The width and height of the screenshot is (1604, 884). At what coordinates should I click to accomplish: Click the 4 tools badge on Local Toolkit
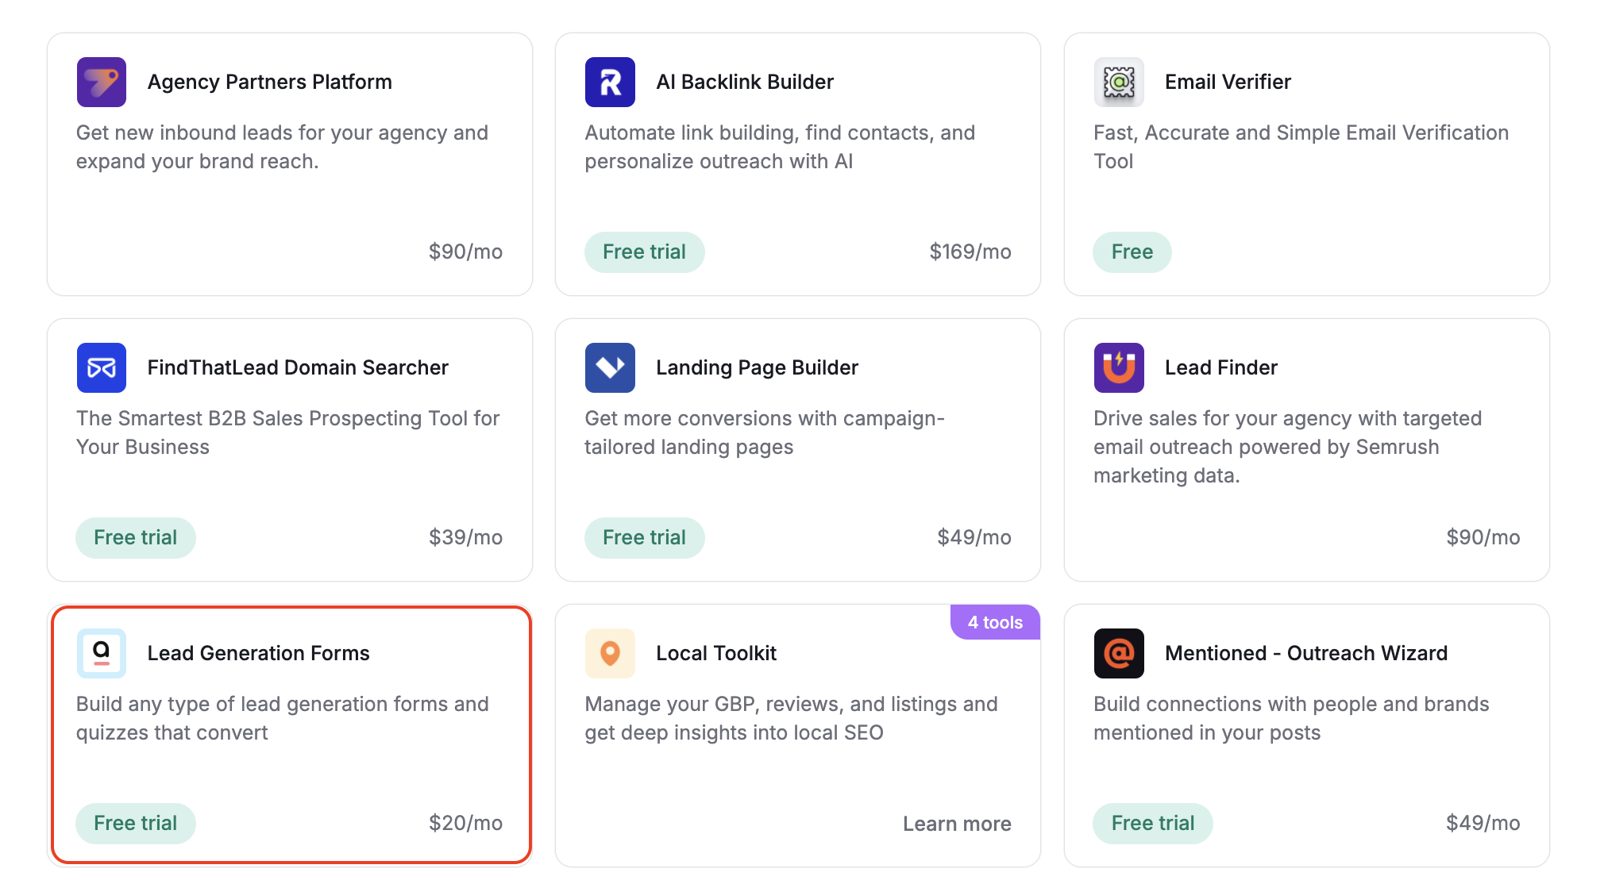[993, 622]
